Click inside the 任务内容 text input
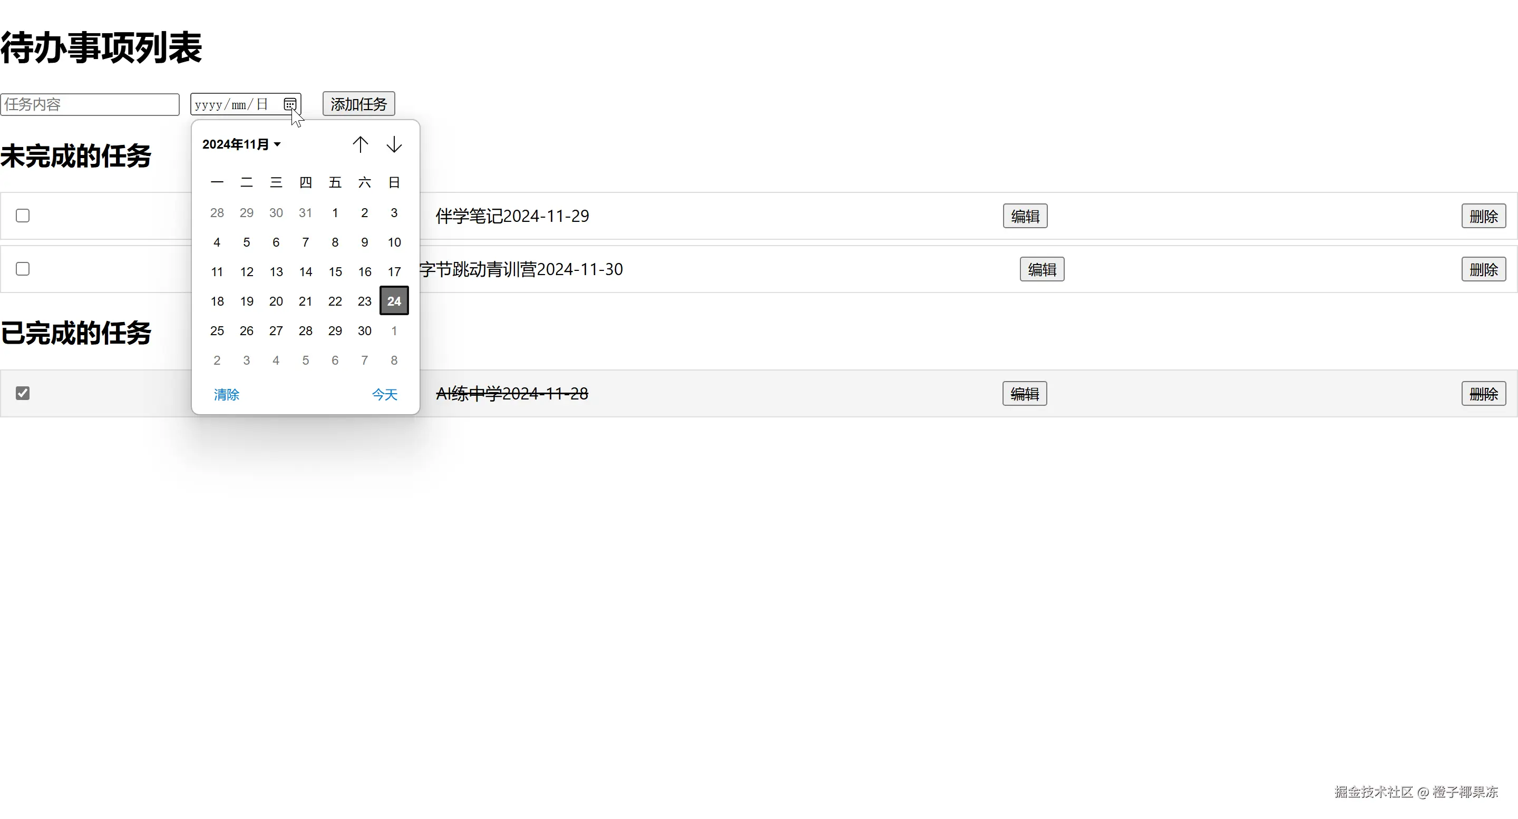Image resolution: width=1518 pixels, height=819 pixels. coord(90,104)
